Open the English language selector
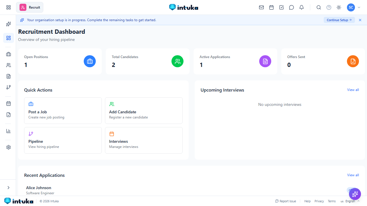The height and width of the screenshot is (206, 367). [x=350, y=201]
